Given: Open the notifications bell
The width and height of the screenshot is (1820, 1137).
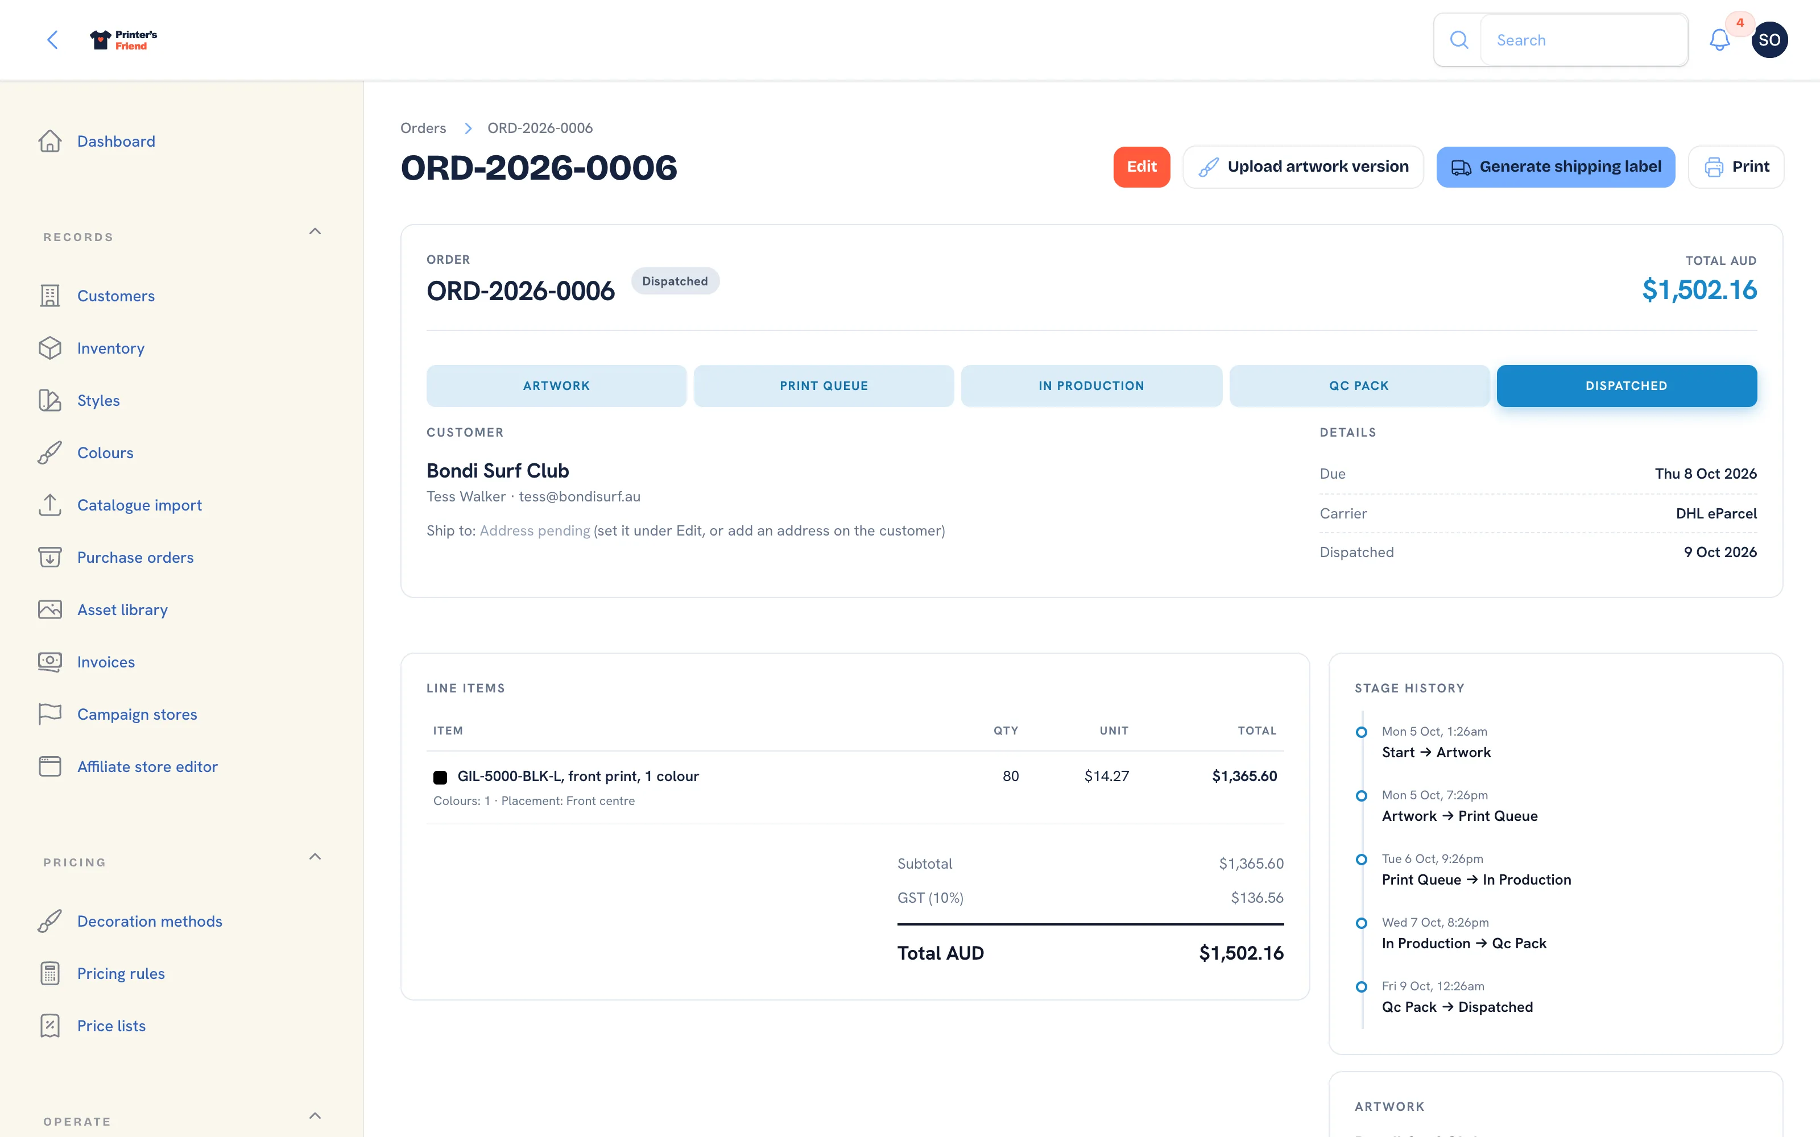Looking at the screenshot, I should point(1719,40).
